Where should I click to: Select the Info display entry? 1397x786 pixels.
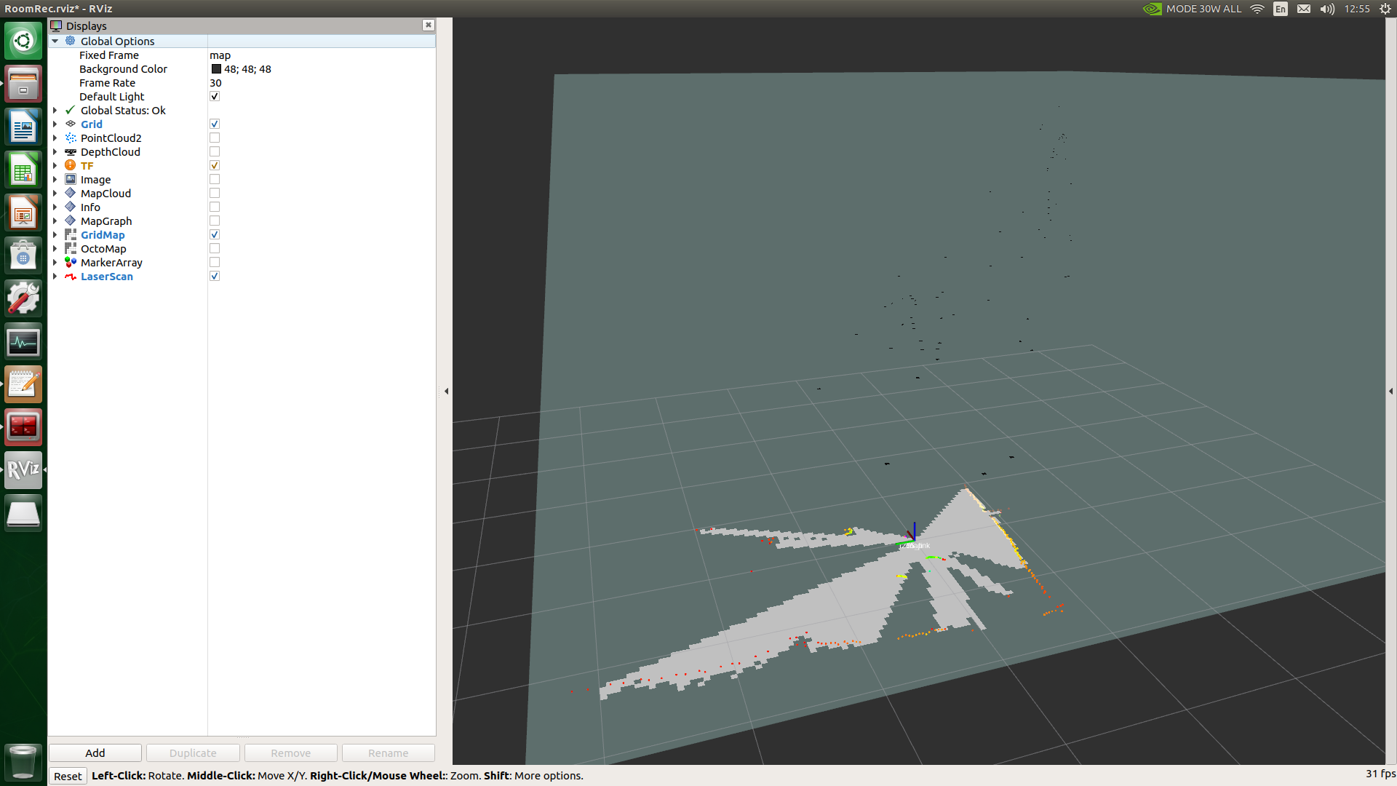point(90,207)
